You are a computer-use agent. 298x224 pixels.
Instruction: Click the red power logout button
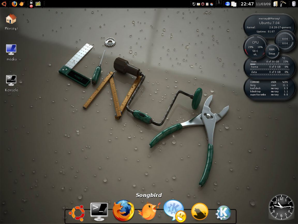tap(31, 6)
